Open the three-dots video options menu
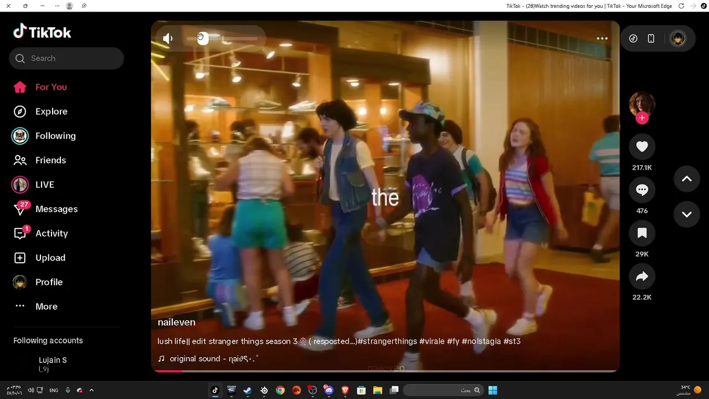 point(602,38)
